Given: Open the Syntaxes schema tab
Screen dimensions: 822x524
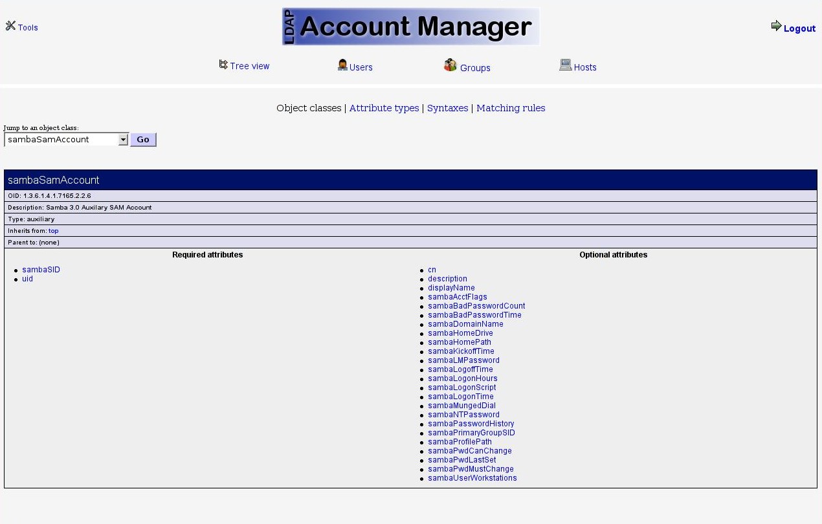Looking at the screenshot, I should pyautogui.click(x=447, y=108).
